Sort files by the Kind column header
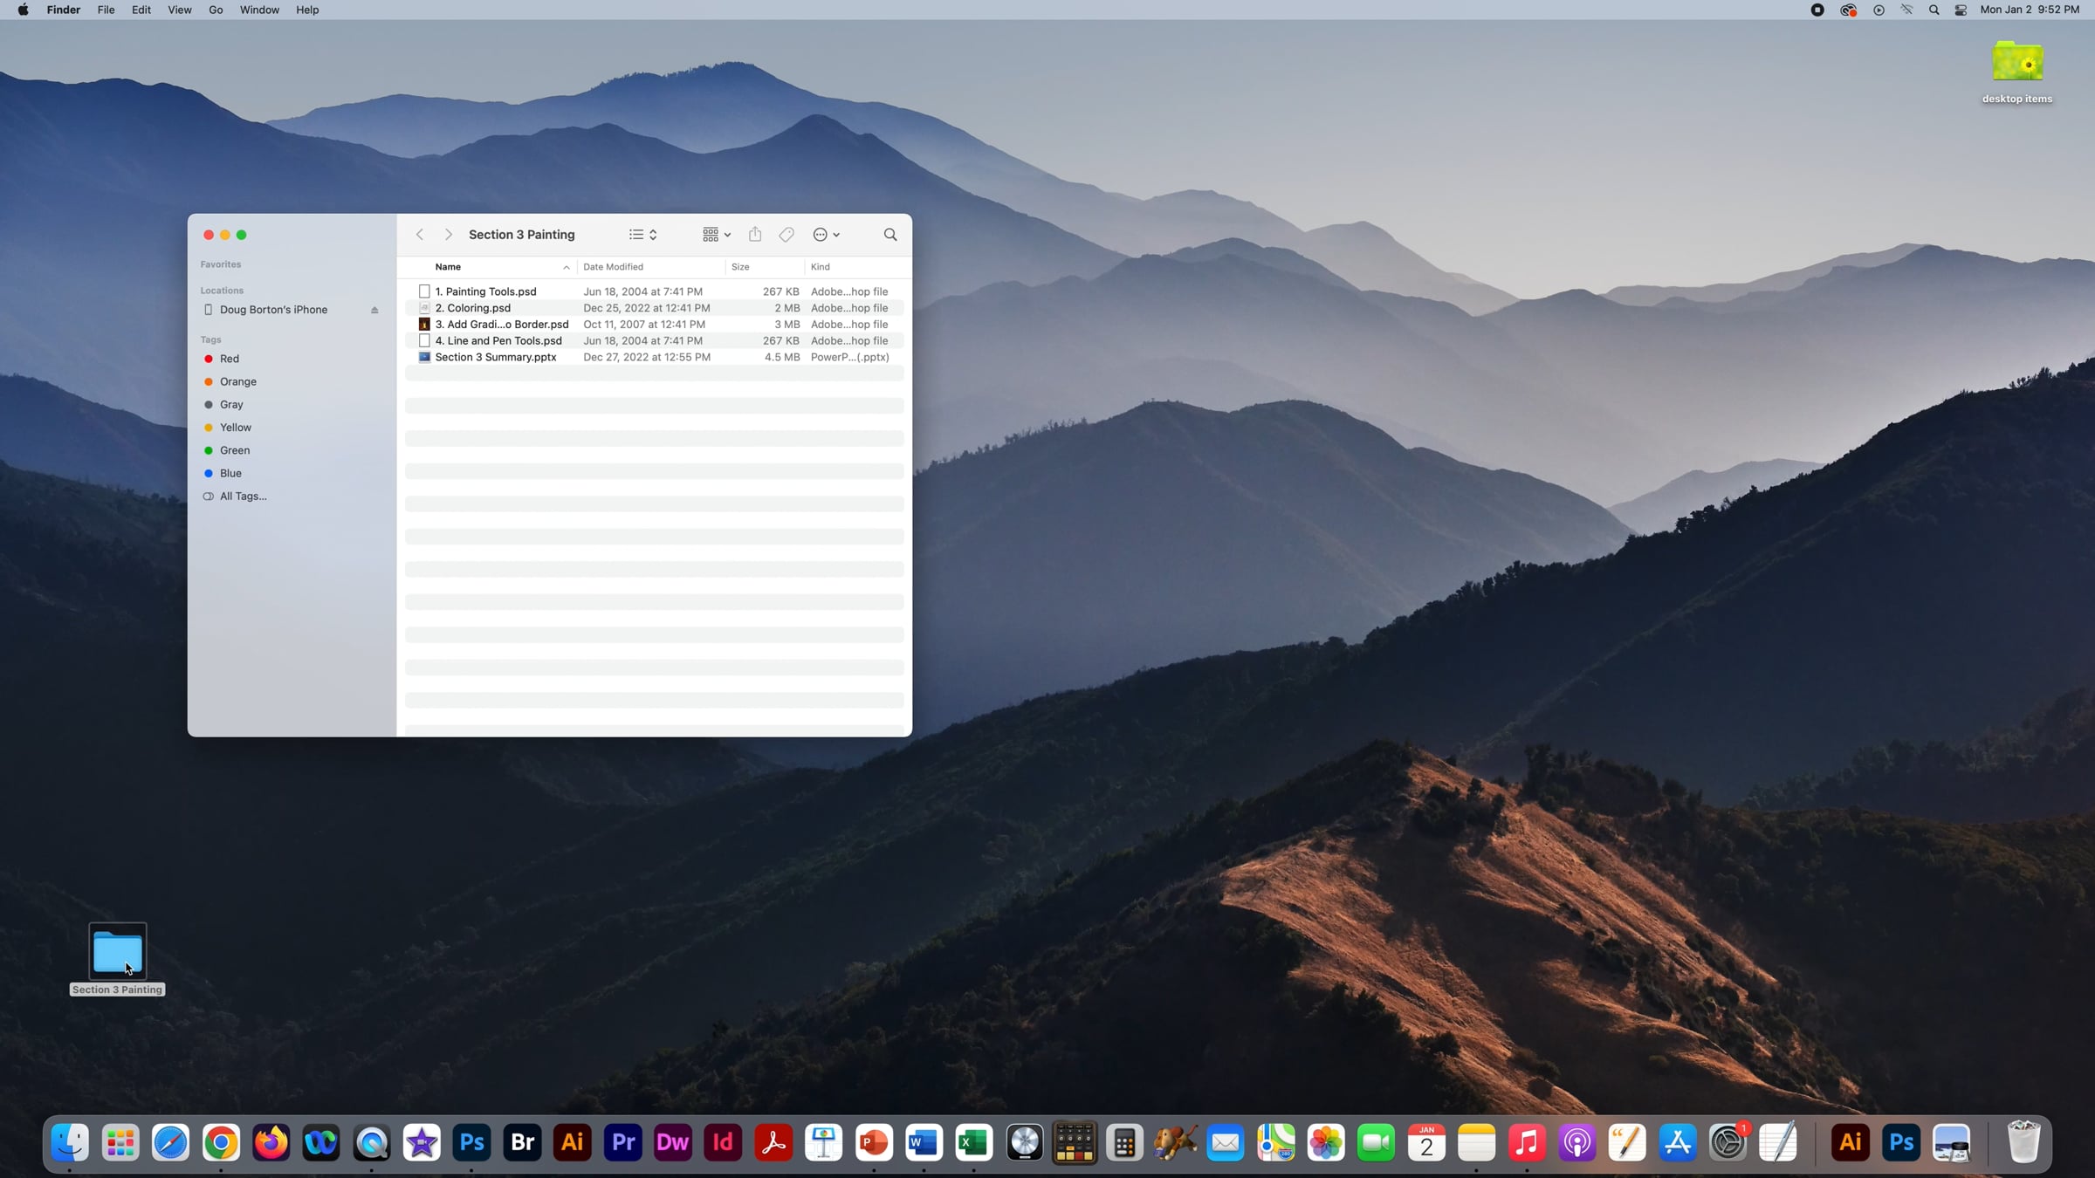Image resolution: width=2095 pixels, height=1178 pixels. tap(820, 267)
